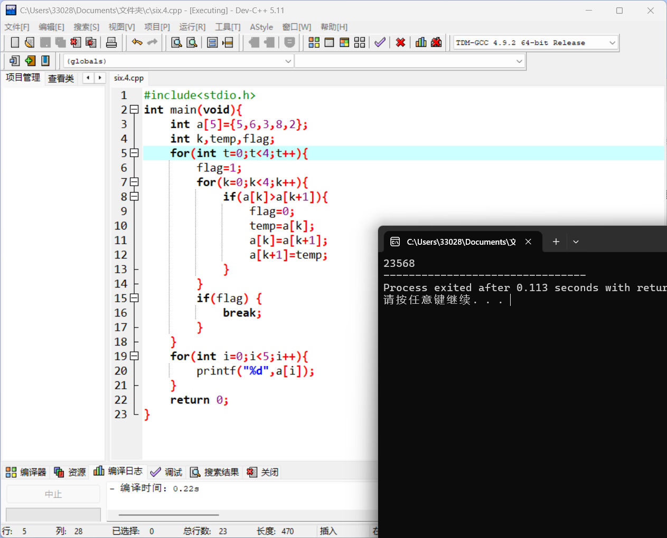
Task: Open the Replace dialog from toolbar
Action: (x=192, y=42)
